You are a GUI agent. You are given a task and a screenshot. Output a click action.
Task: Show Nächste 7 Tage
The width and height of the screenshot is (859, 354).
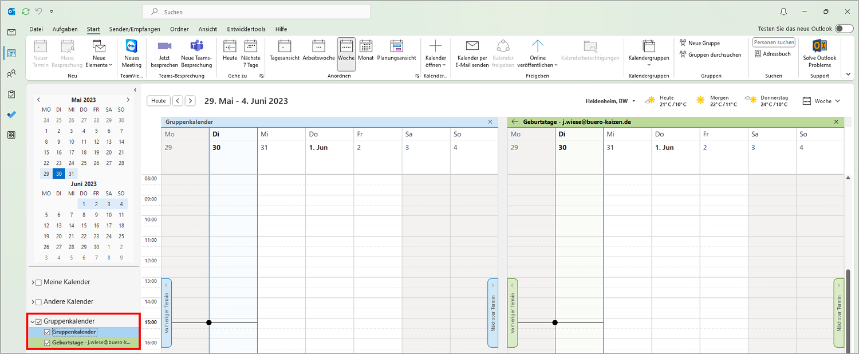251,54
